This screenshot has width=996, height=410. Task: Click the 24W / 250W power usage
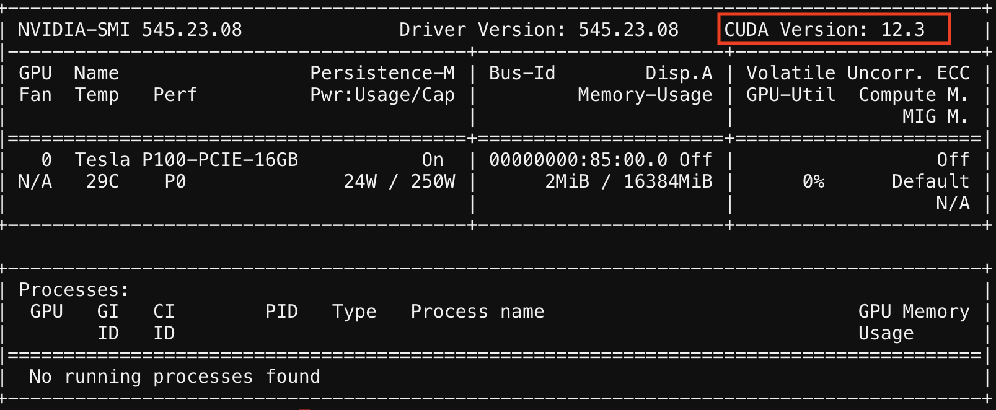pos(399,181)
